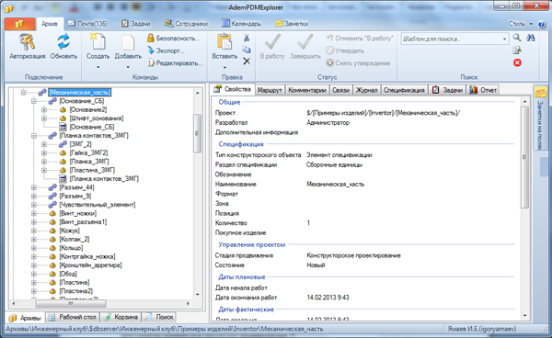The height and width of the screenshot is (338, 552).
Task: Click the Состояние value Новый
Action: (316, 265)
